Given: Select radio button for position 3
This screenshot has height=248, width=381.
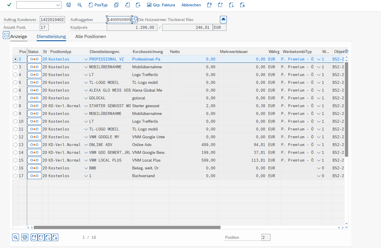Looking at the screenshot, I should [x=15, y=67].
